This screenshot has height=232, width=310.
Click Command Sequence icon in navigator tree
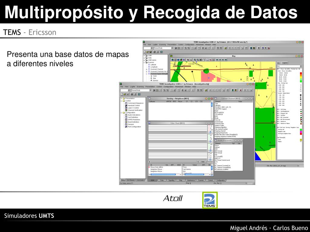pyautogui.click(x=126, y=103)
